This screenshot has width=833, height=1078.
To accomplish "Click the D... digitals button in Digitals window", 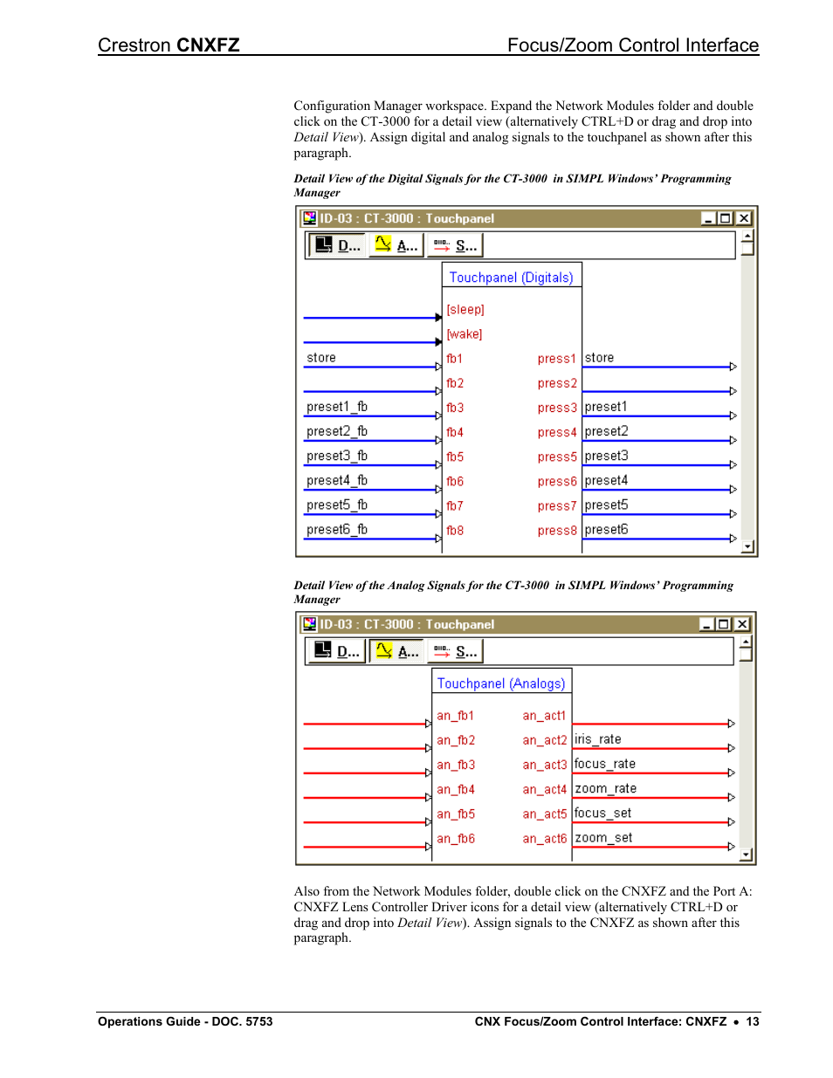I will [x=338, y=245].
